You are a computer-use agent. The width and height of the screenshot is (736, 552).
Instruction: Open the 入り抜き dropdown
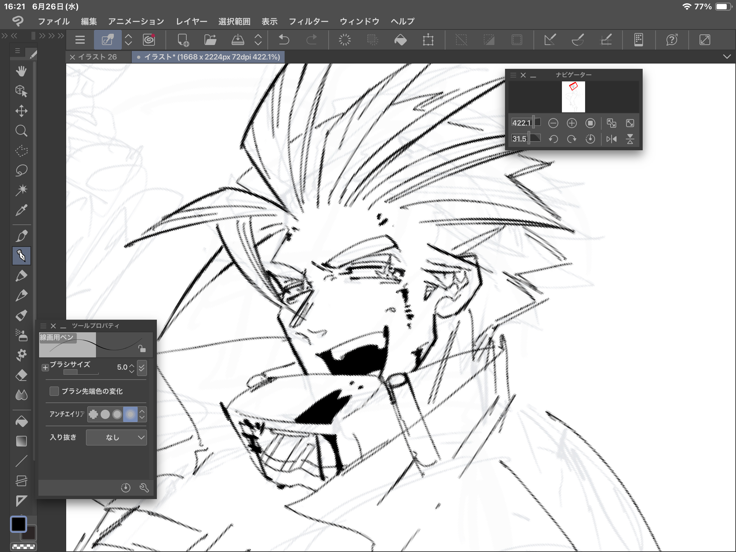click(x=116, y=437)
